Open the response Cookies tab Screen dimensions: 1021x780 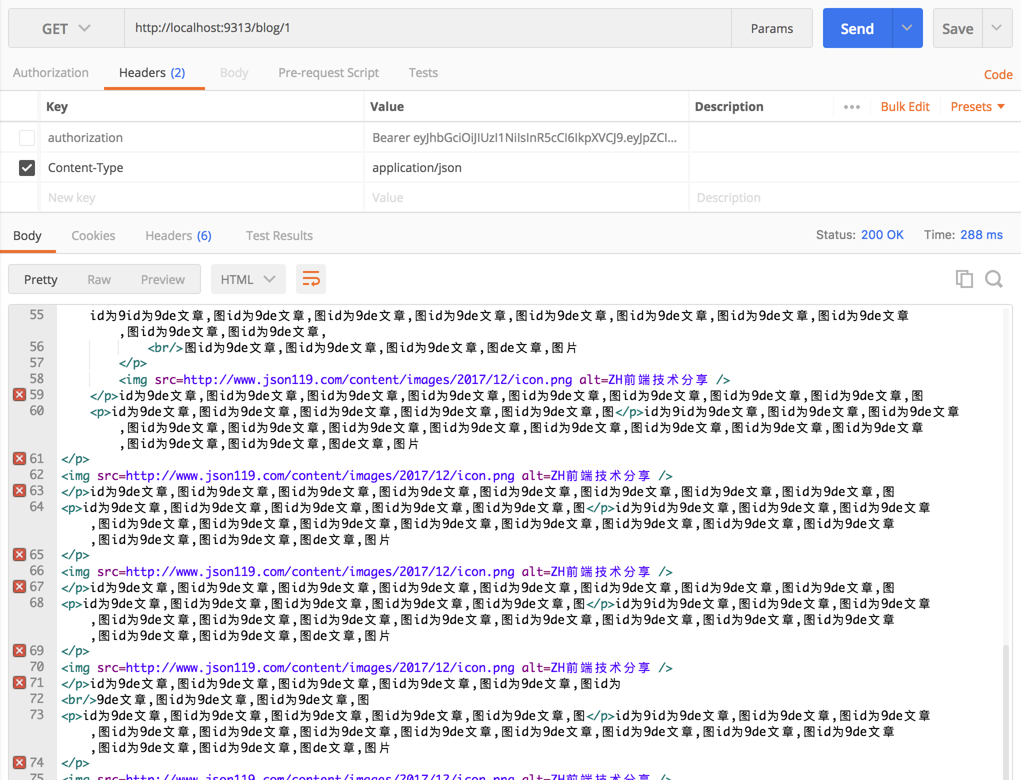pos(93,235)
